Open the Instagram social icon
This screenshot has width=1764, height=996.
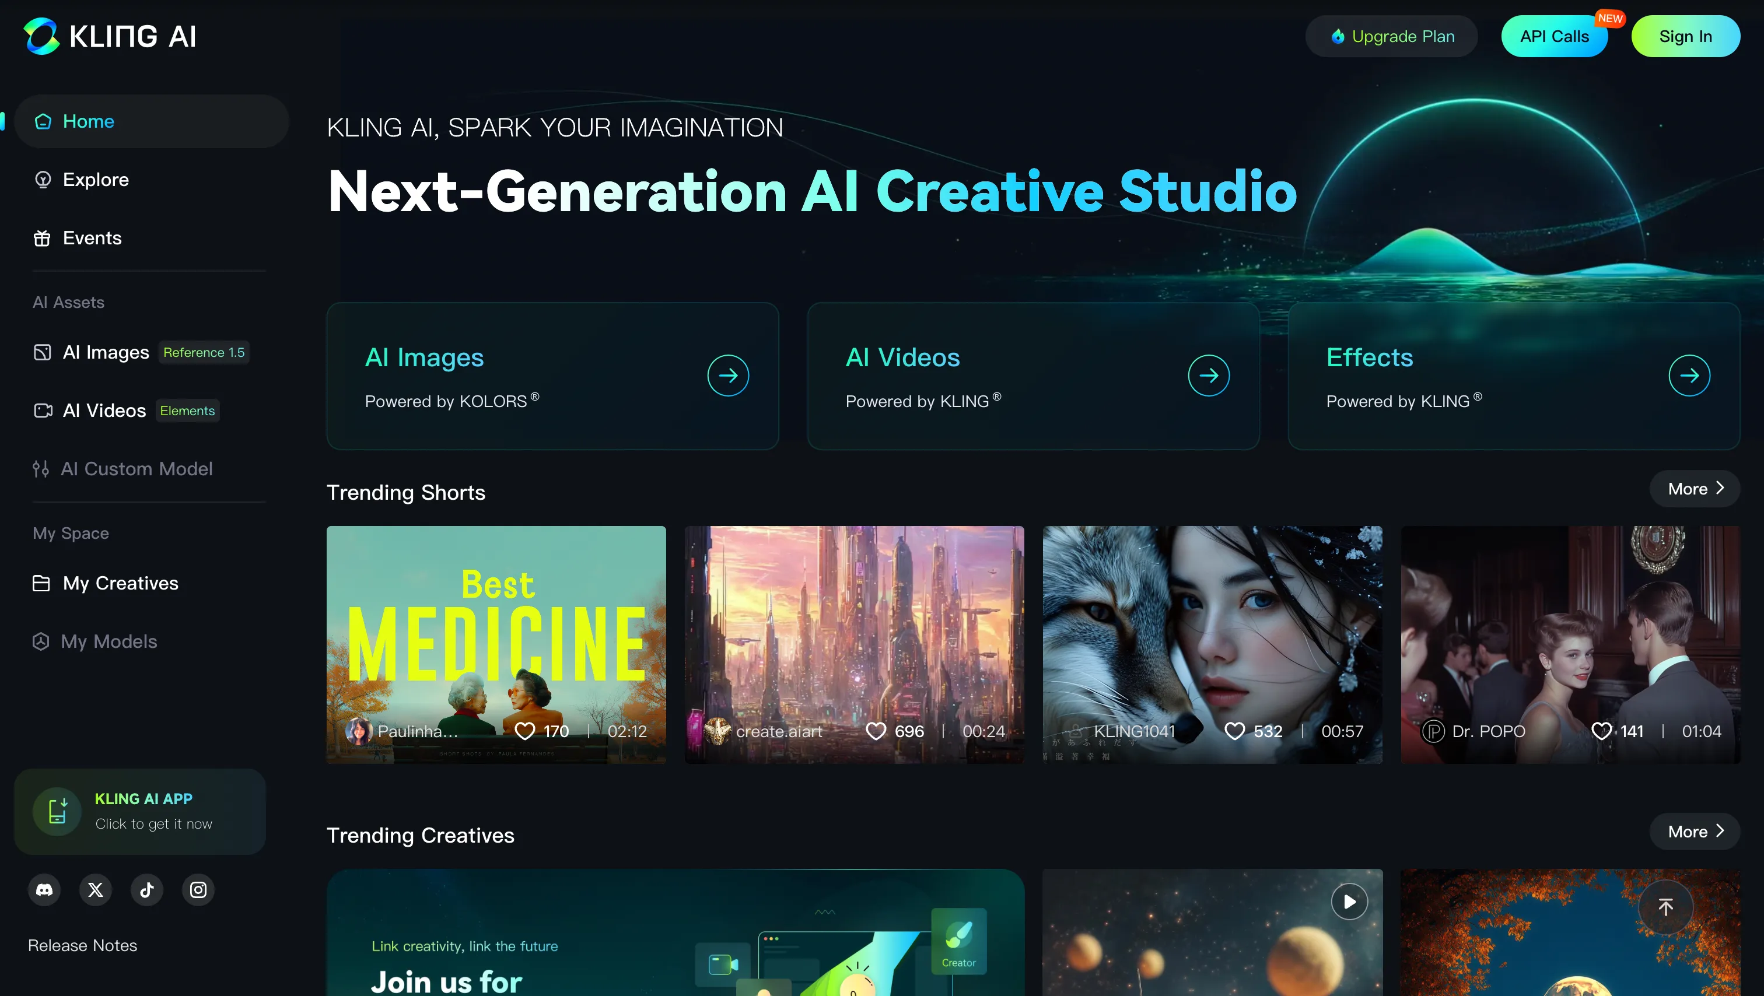coord(198,890)
